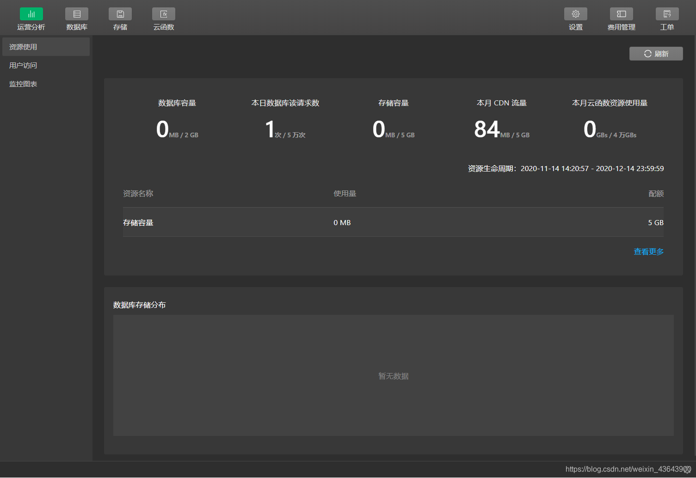Click the 配额 column header
696x478 pixels.
656,194
